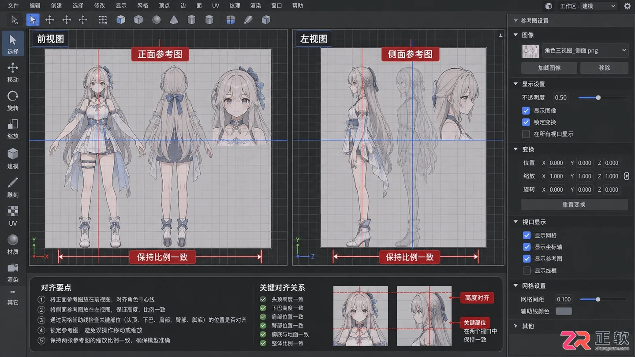
Task: Open the 角色三视图_侧面.png image dropdown
Action: (x=585, y=51)
